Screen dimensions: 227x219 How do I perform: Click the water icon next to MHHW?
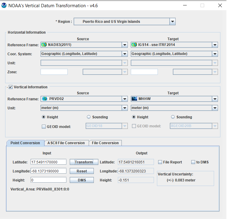pos(134,99)
